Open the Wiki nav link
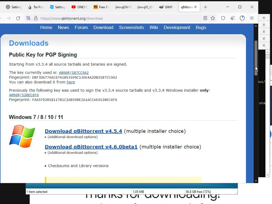This screenshot has height=204, width=272. tap(154, 27)
